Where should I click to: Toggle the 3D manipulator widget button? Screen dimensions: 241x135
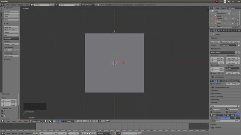click(x=57, y=121)
